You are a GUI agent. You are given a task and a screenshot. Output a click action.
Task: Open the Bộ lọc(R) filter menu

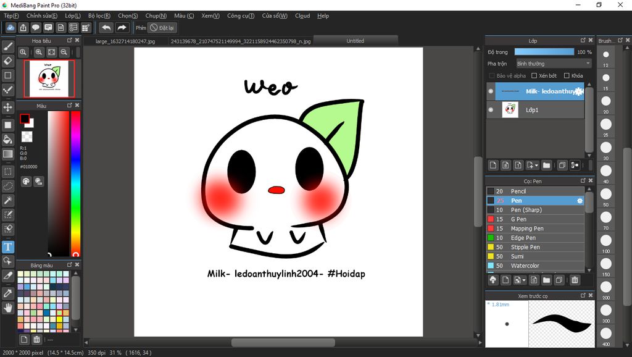99,15
